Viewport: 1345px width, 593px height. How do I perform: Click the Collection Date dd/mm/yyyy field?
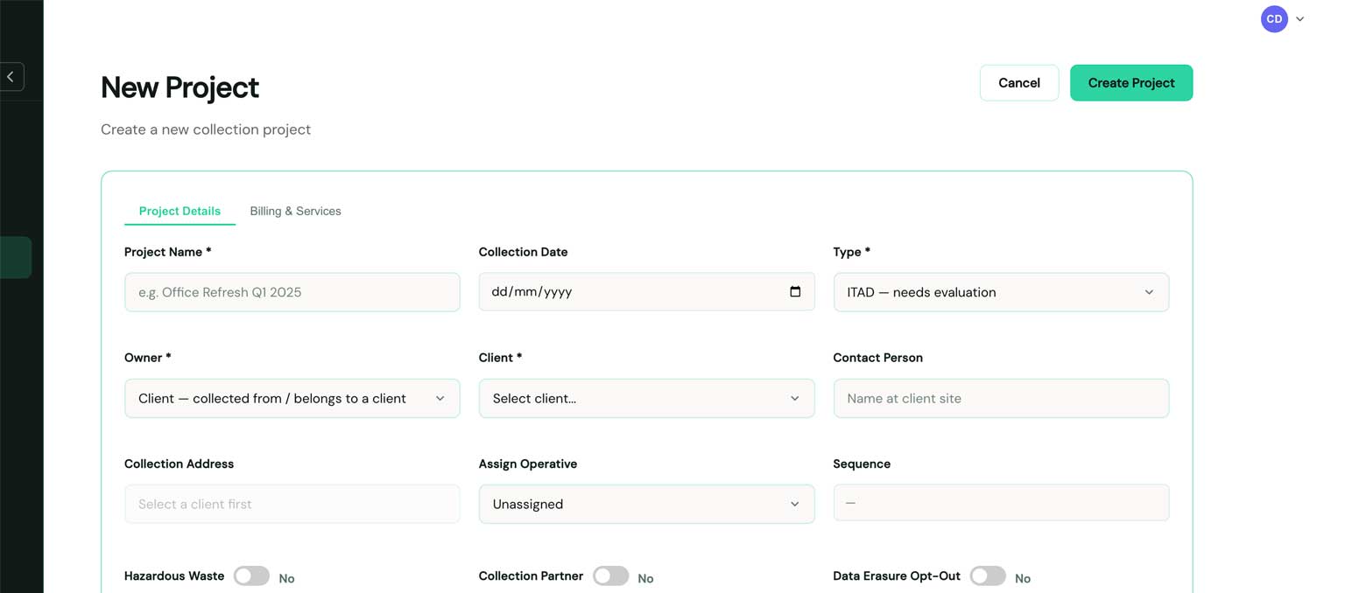click(x=646, y=292)
